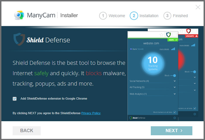
Task: Open gear settings in safe preview footer
Action: pyautogui.click(x=175, y=118)
